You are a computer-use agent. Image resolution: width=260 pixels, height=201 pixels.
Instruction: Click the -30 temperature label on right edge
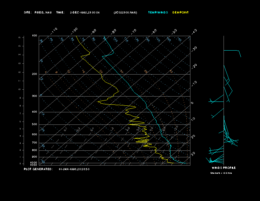194,49
